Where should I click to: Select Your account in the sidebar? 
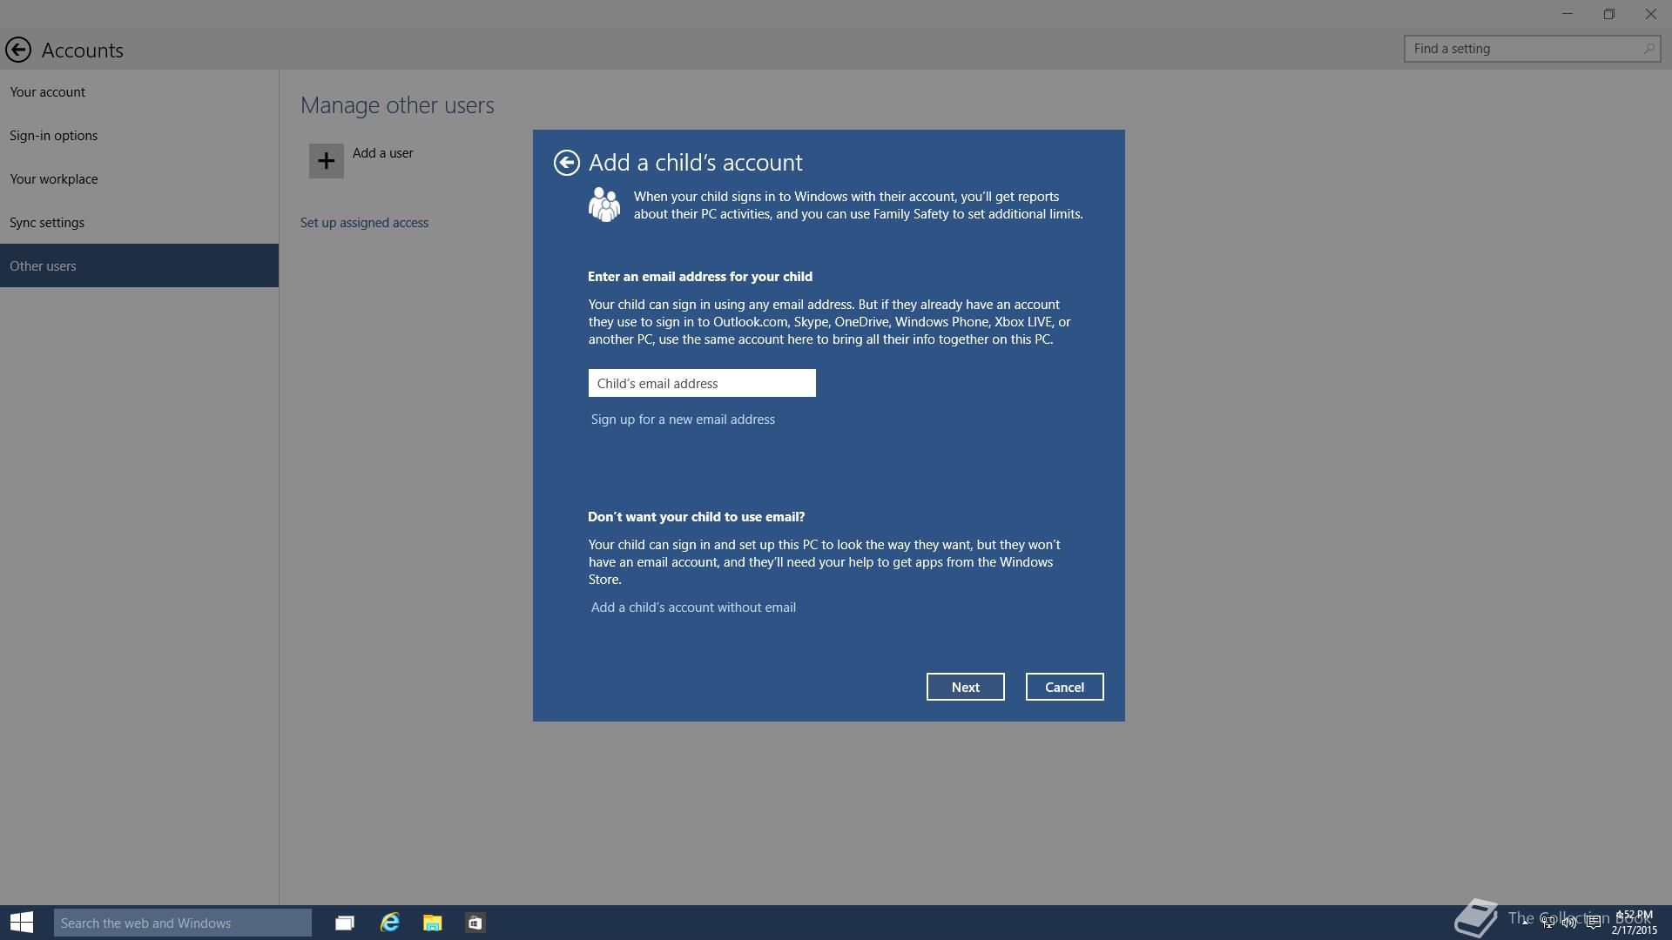139,91
